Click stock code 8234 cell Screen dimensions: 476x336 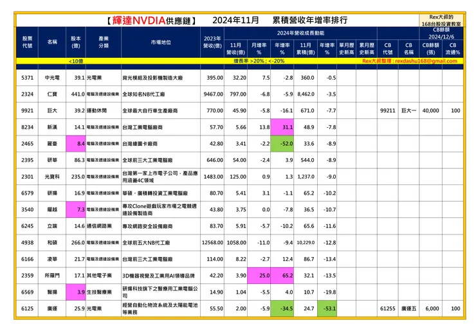pos(27,127)
